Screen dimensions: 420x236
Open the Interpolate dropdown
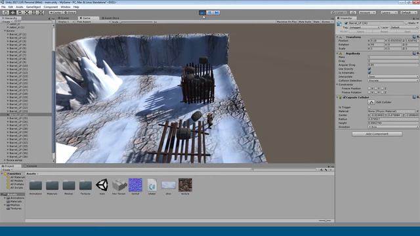393,77
